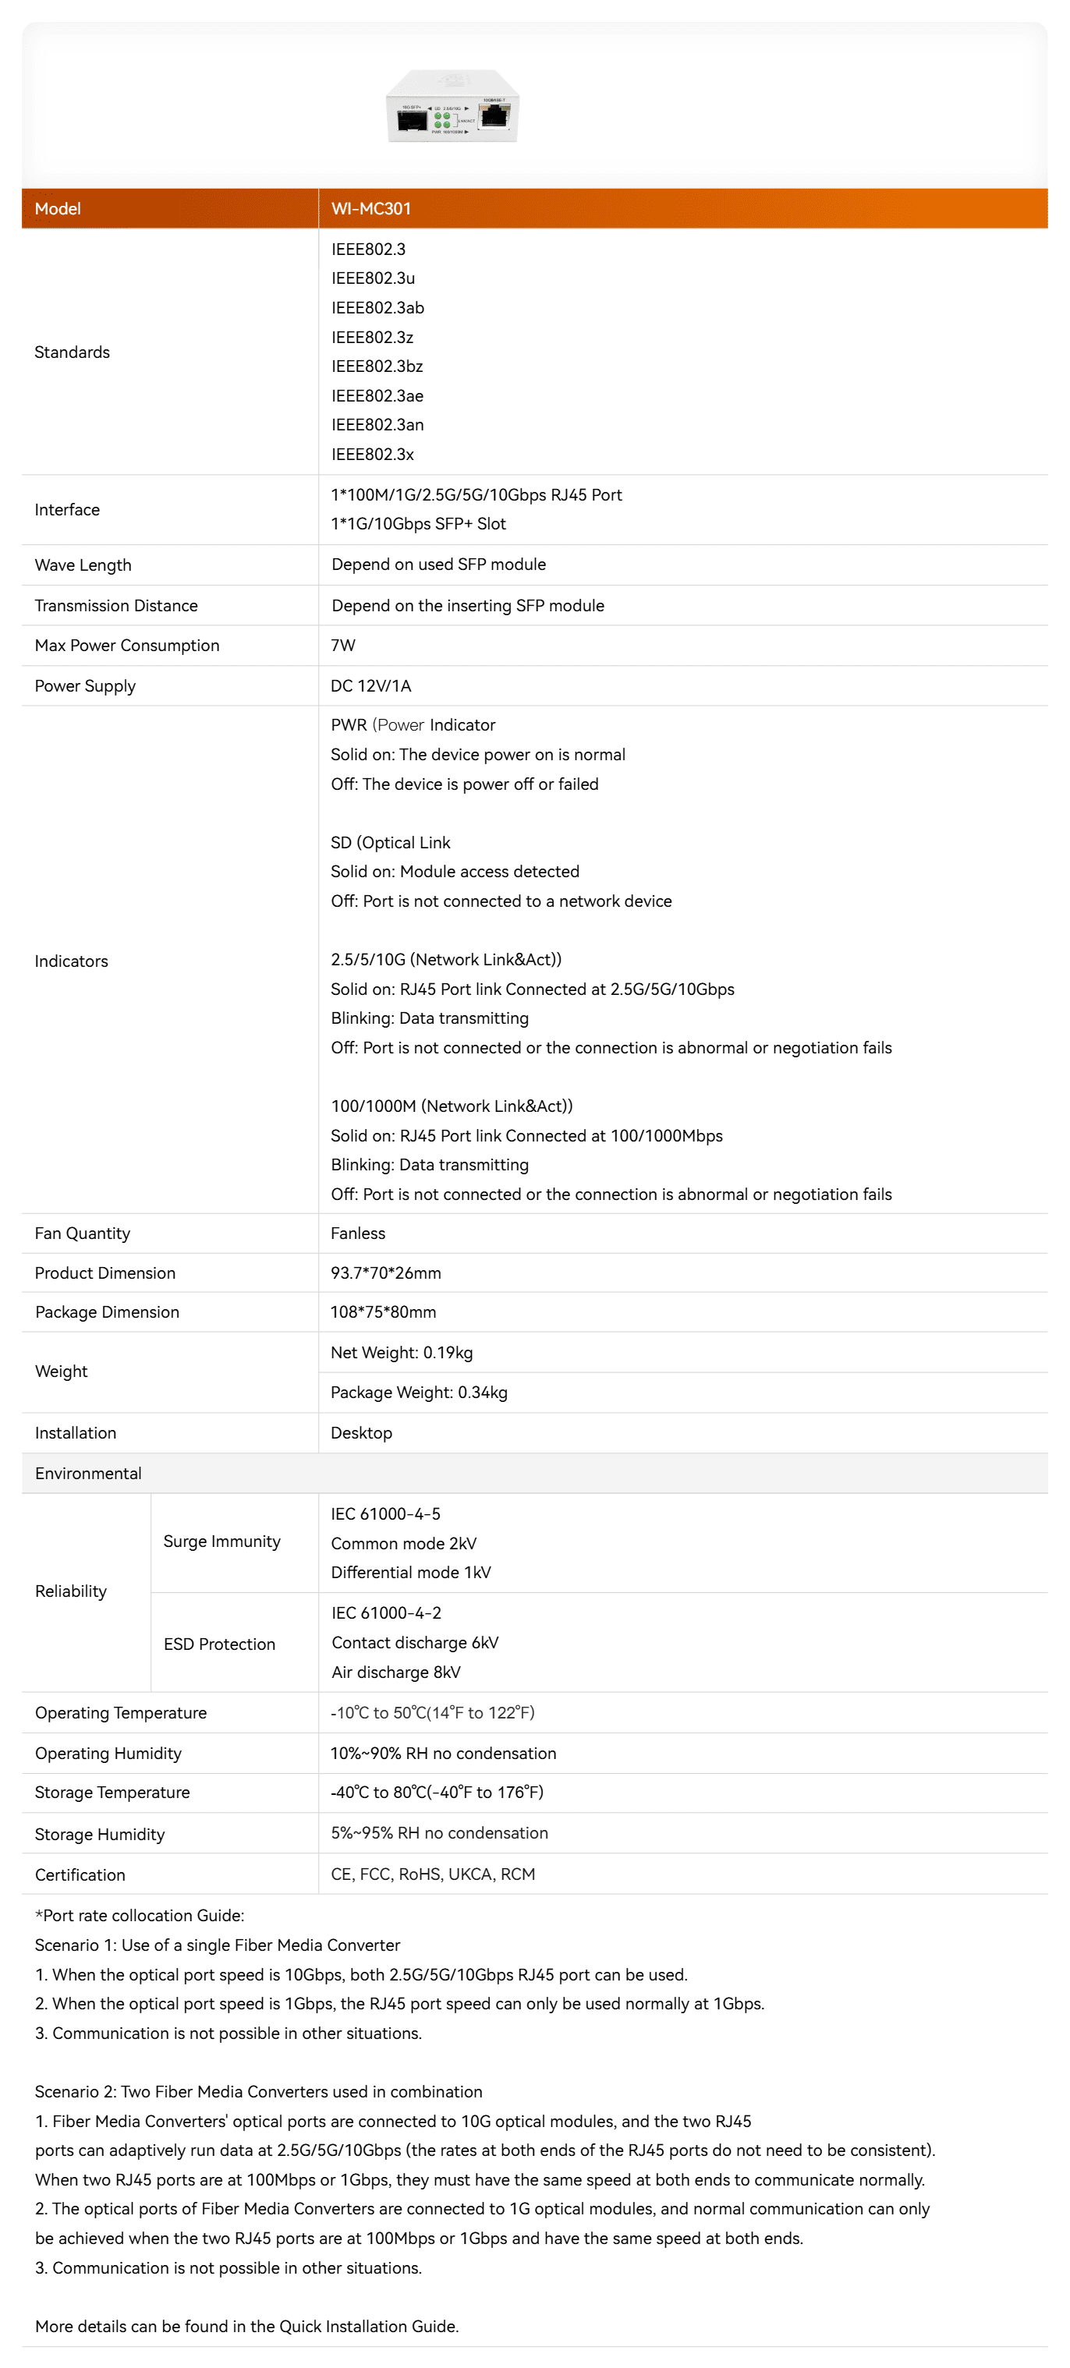
Task: Select the WI-MC301 model header cell
Action: [x=683, y=209]
